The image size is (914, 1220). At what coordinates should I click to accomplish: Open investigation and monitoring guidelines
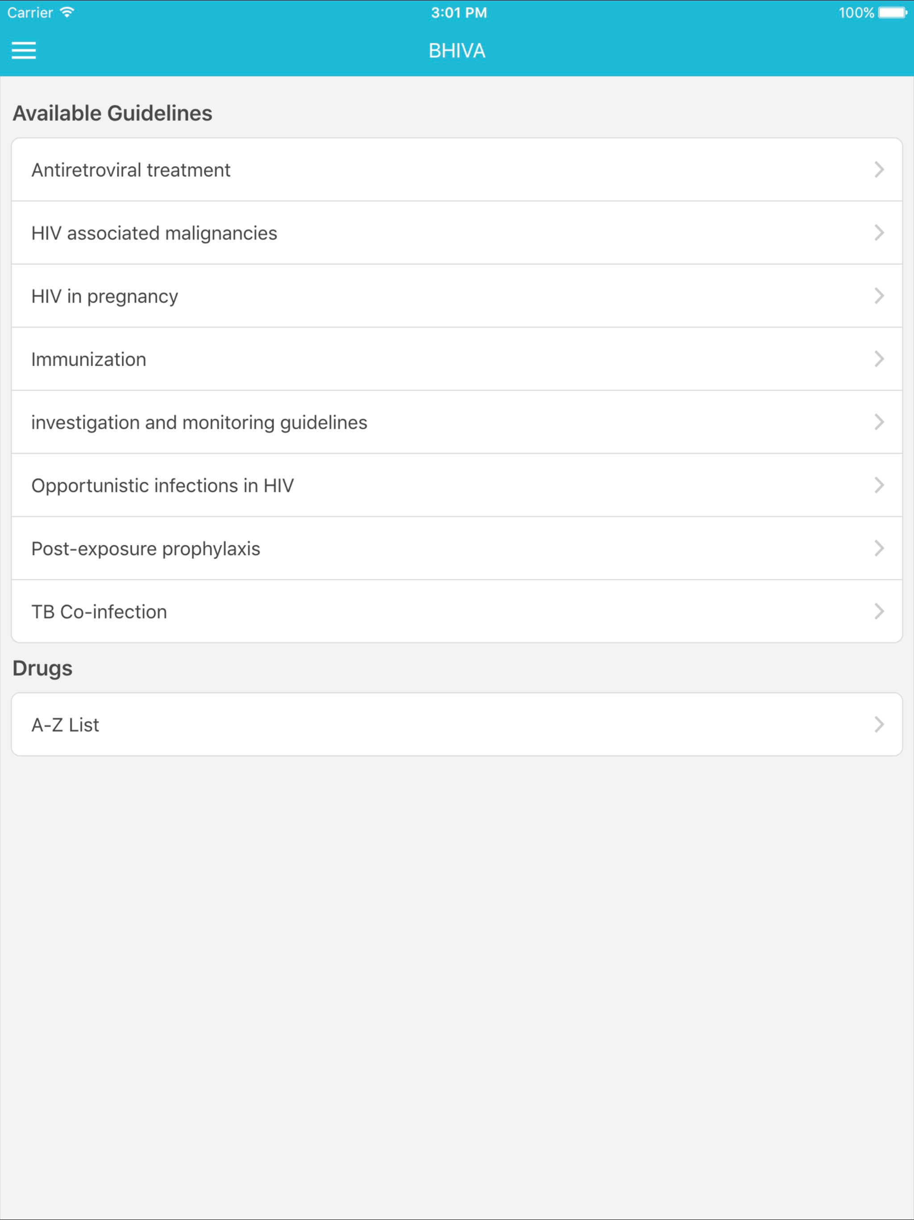[457, 422]
